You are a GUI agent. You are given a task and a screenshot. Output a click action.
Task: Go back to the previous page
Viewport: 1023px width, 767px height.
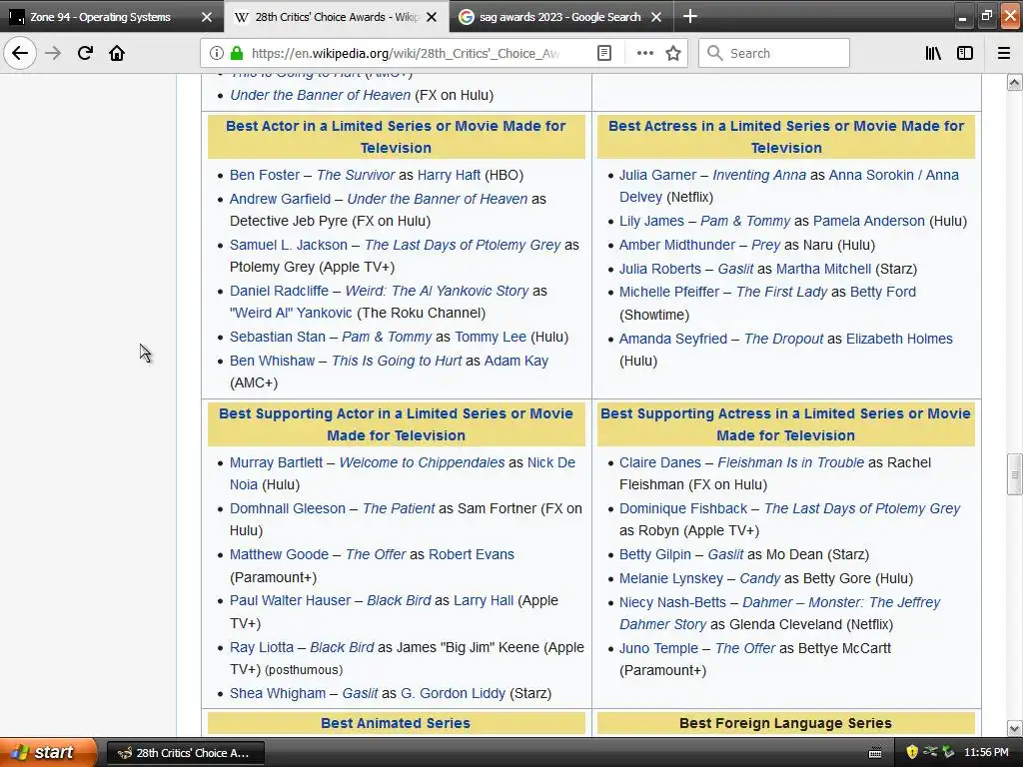[20, 53]
